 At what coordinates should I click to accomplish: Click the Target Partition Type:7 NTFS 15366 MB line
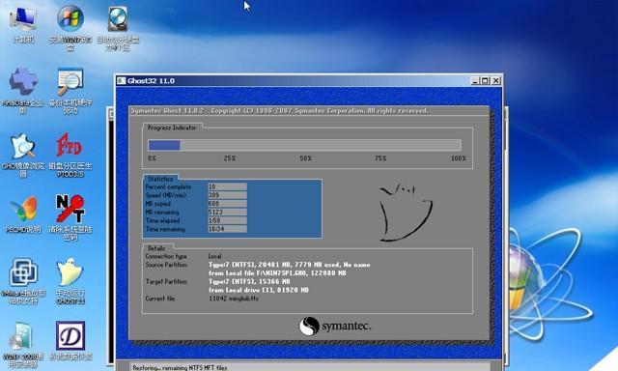click(249, 282)
